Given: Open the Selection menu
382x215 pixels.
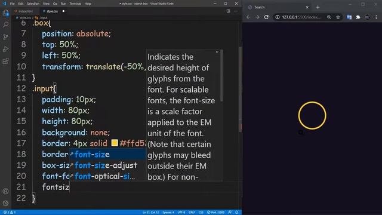Looking at the screenshot, I should pos(33,4).
